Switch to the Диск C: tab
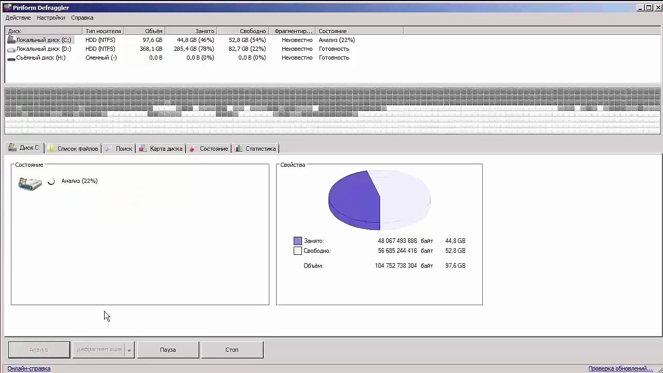Image resolution: width=663 pixels, height=373 pixels. [24, 148]
